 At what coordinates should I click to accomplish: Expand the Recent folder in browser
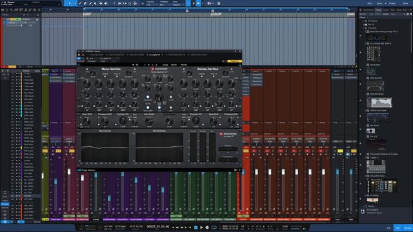(x=364, y=206)
